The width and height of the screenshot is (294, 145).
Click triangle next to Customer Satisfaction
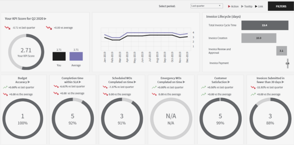[229, 82]
